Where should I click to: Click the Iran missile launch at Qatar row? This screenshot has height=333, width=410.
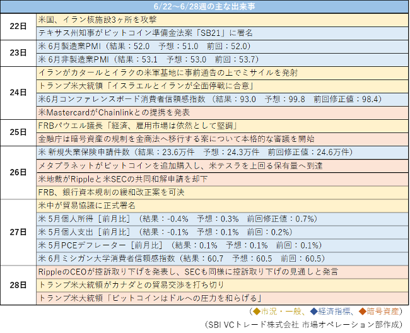pyautogui.click(x=222, y=73)
